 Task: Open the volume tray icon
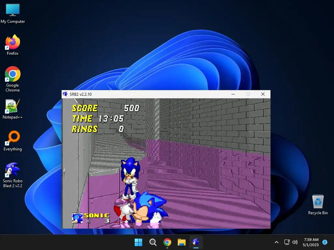tap(295, 242)
